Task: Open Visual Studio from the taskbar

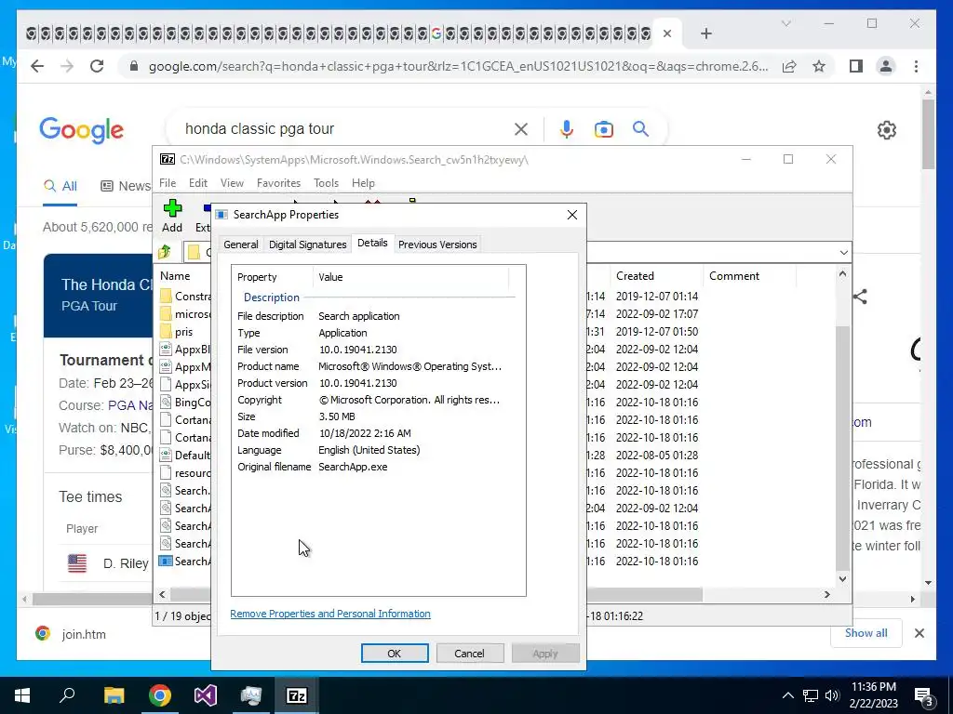Action: tap(206, 695)
